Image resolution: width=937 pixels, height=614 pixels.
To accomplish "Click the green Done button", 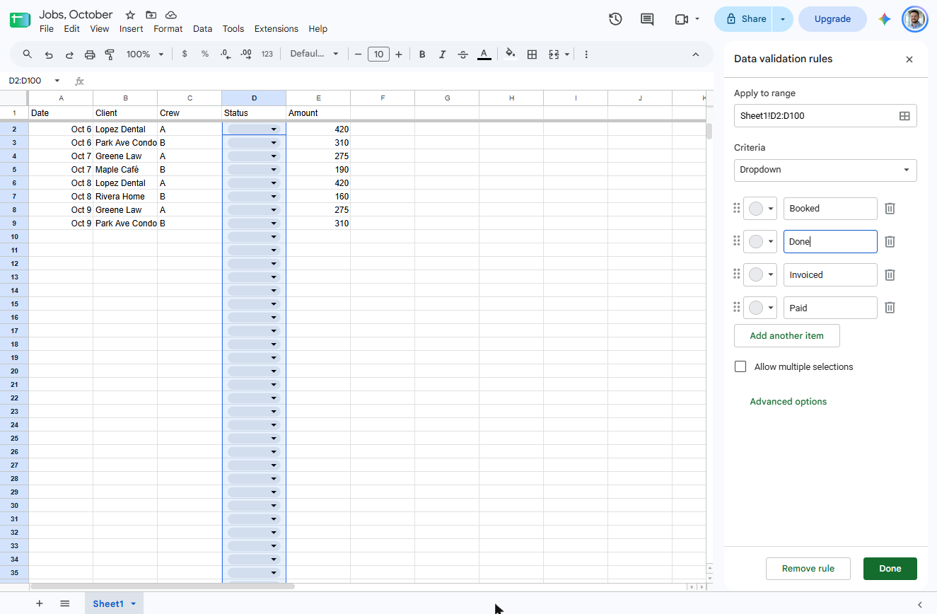I will (890, 569).
